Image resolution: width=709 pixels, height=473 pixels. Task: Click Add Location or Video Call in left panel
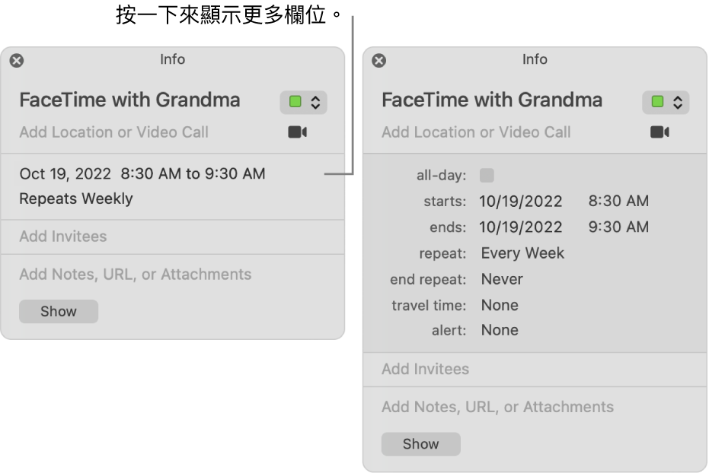(113, 132)
